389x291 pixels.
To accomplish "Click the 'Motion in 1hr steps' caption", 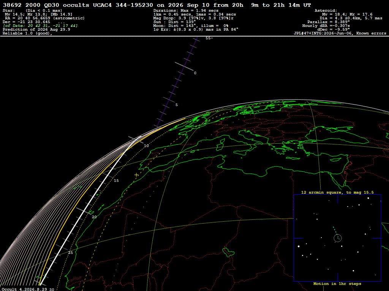I will click(x=337, y=284).
